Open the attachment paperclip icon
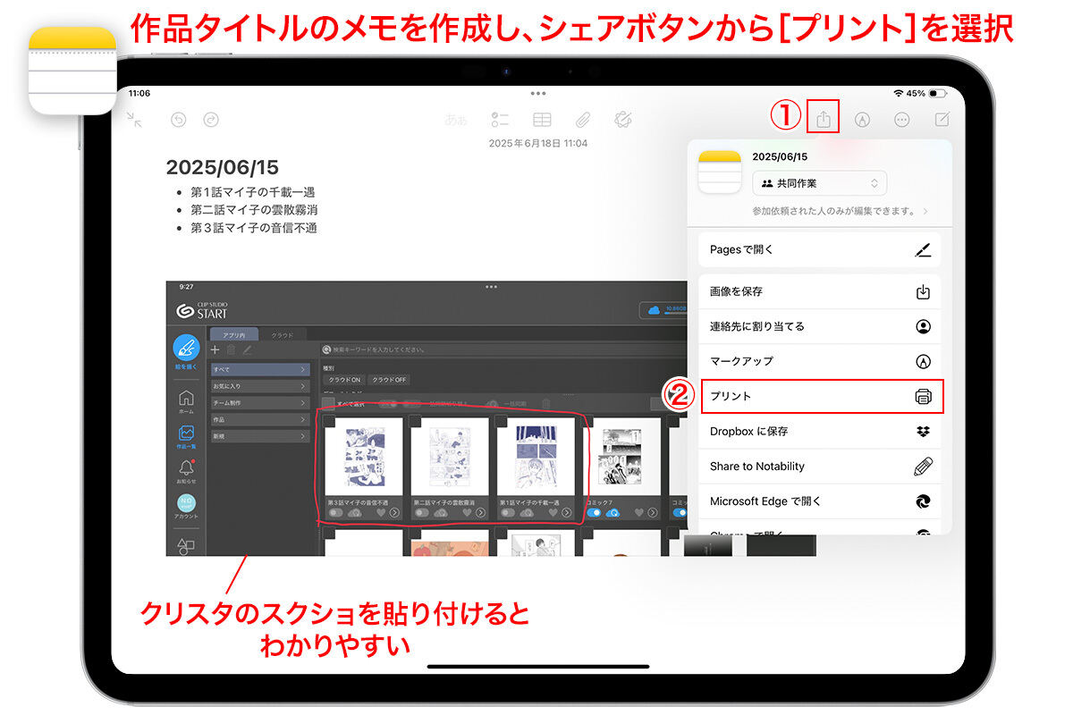Screen dimensions: 1073x715 tap(582, 119)
